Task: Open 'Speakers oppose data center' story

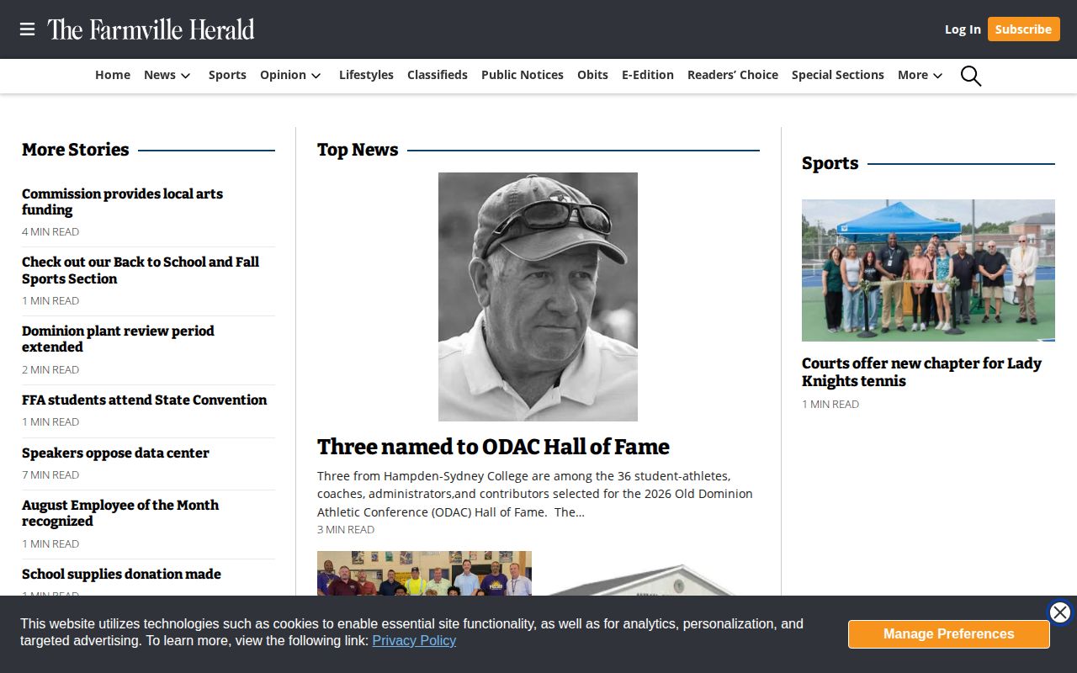Action: point(115,453)
